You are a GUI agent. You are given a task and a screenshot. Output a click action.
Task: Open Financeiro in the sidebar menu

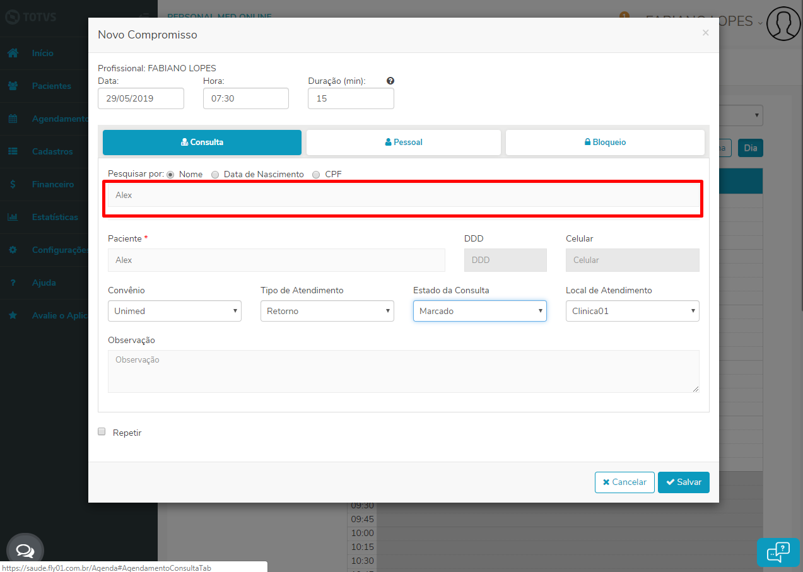53,184
